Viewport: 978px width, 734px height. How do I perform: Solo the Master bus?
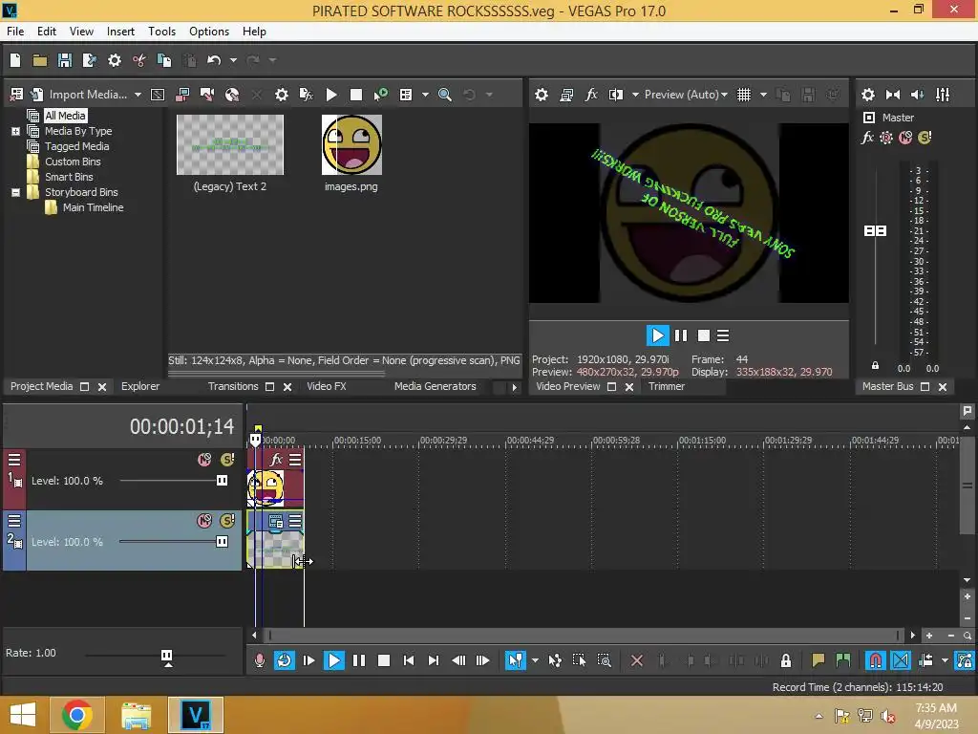click(x=925, y=138)
